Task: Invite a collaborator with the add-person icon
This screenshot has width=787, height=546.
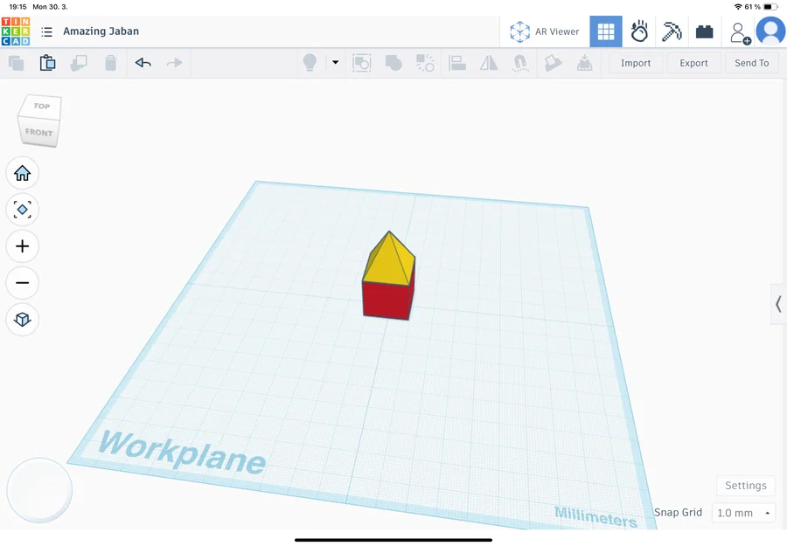Action: coord(739,31)
